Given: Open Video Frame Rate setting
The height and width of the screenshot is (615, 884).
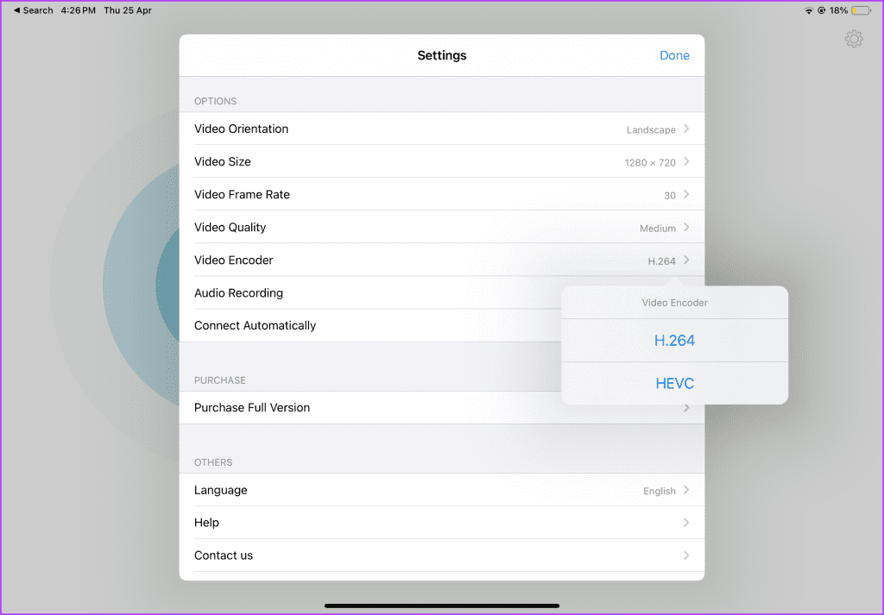Looking at the screenshot, I should (x=441, y=194).
